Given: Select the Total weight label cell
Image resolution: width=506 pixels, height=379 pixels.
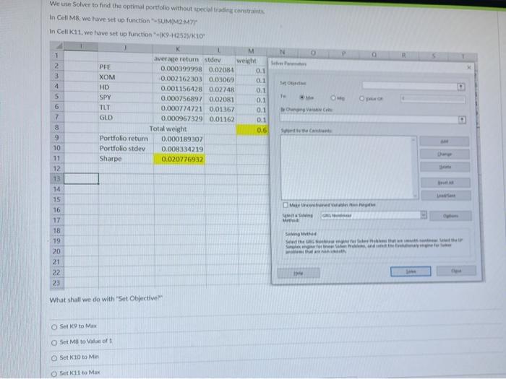Looking at the screenshot, I should (x=168, y=128).
